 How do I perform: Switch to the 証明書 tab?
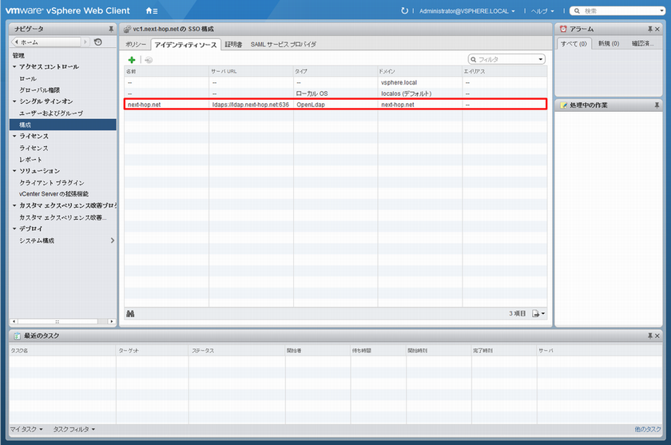pyautogui.click(x=233, y=44)
